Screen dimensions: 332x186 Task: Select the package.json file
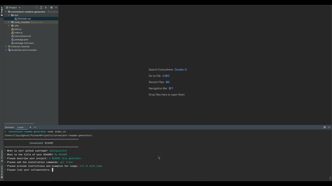point(31,40)
